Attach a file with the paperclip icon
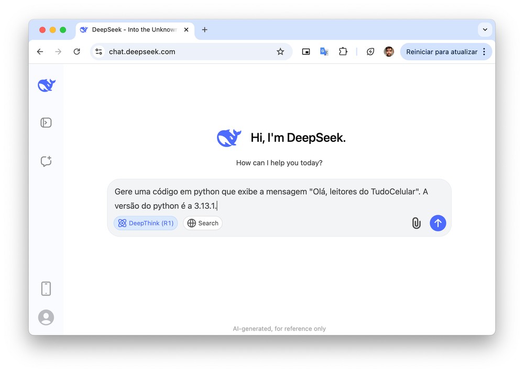Screen dimensions: 524x373 (416, 223)
